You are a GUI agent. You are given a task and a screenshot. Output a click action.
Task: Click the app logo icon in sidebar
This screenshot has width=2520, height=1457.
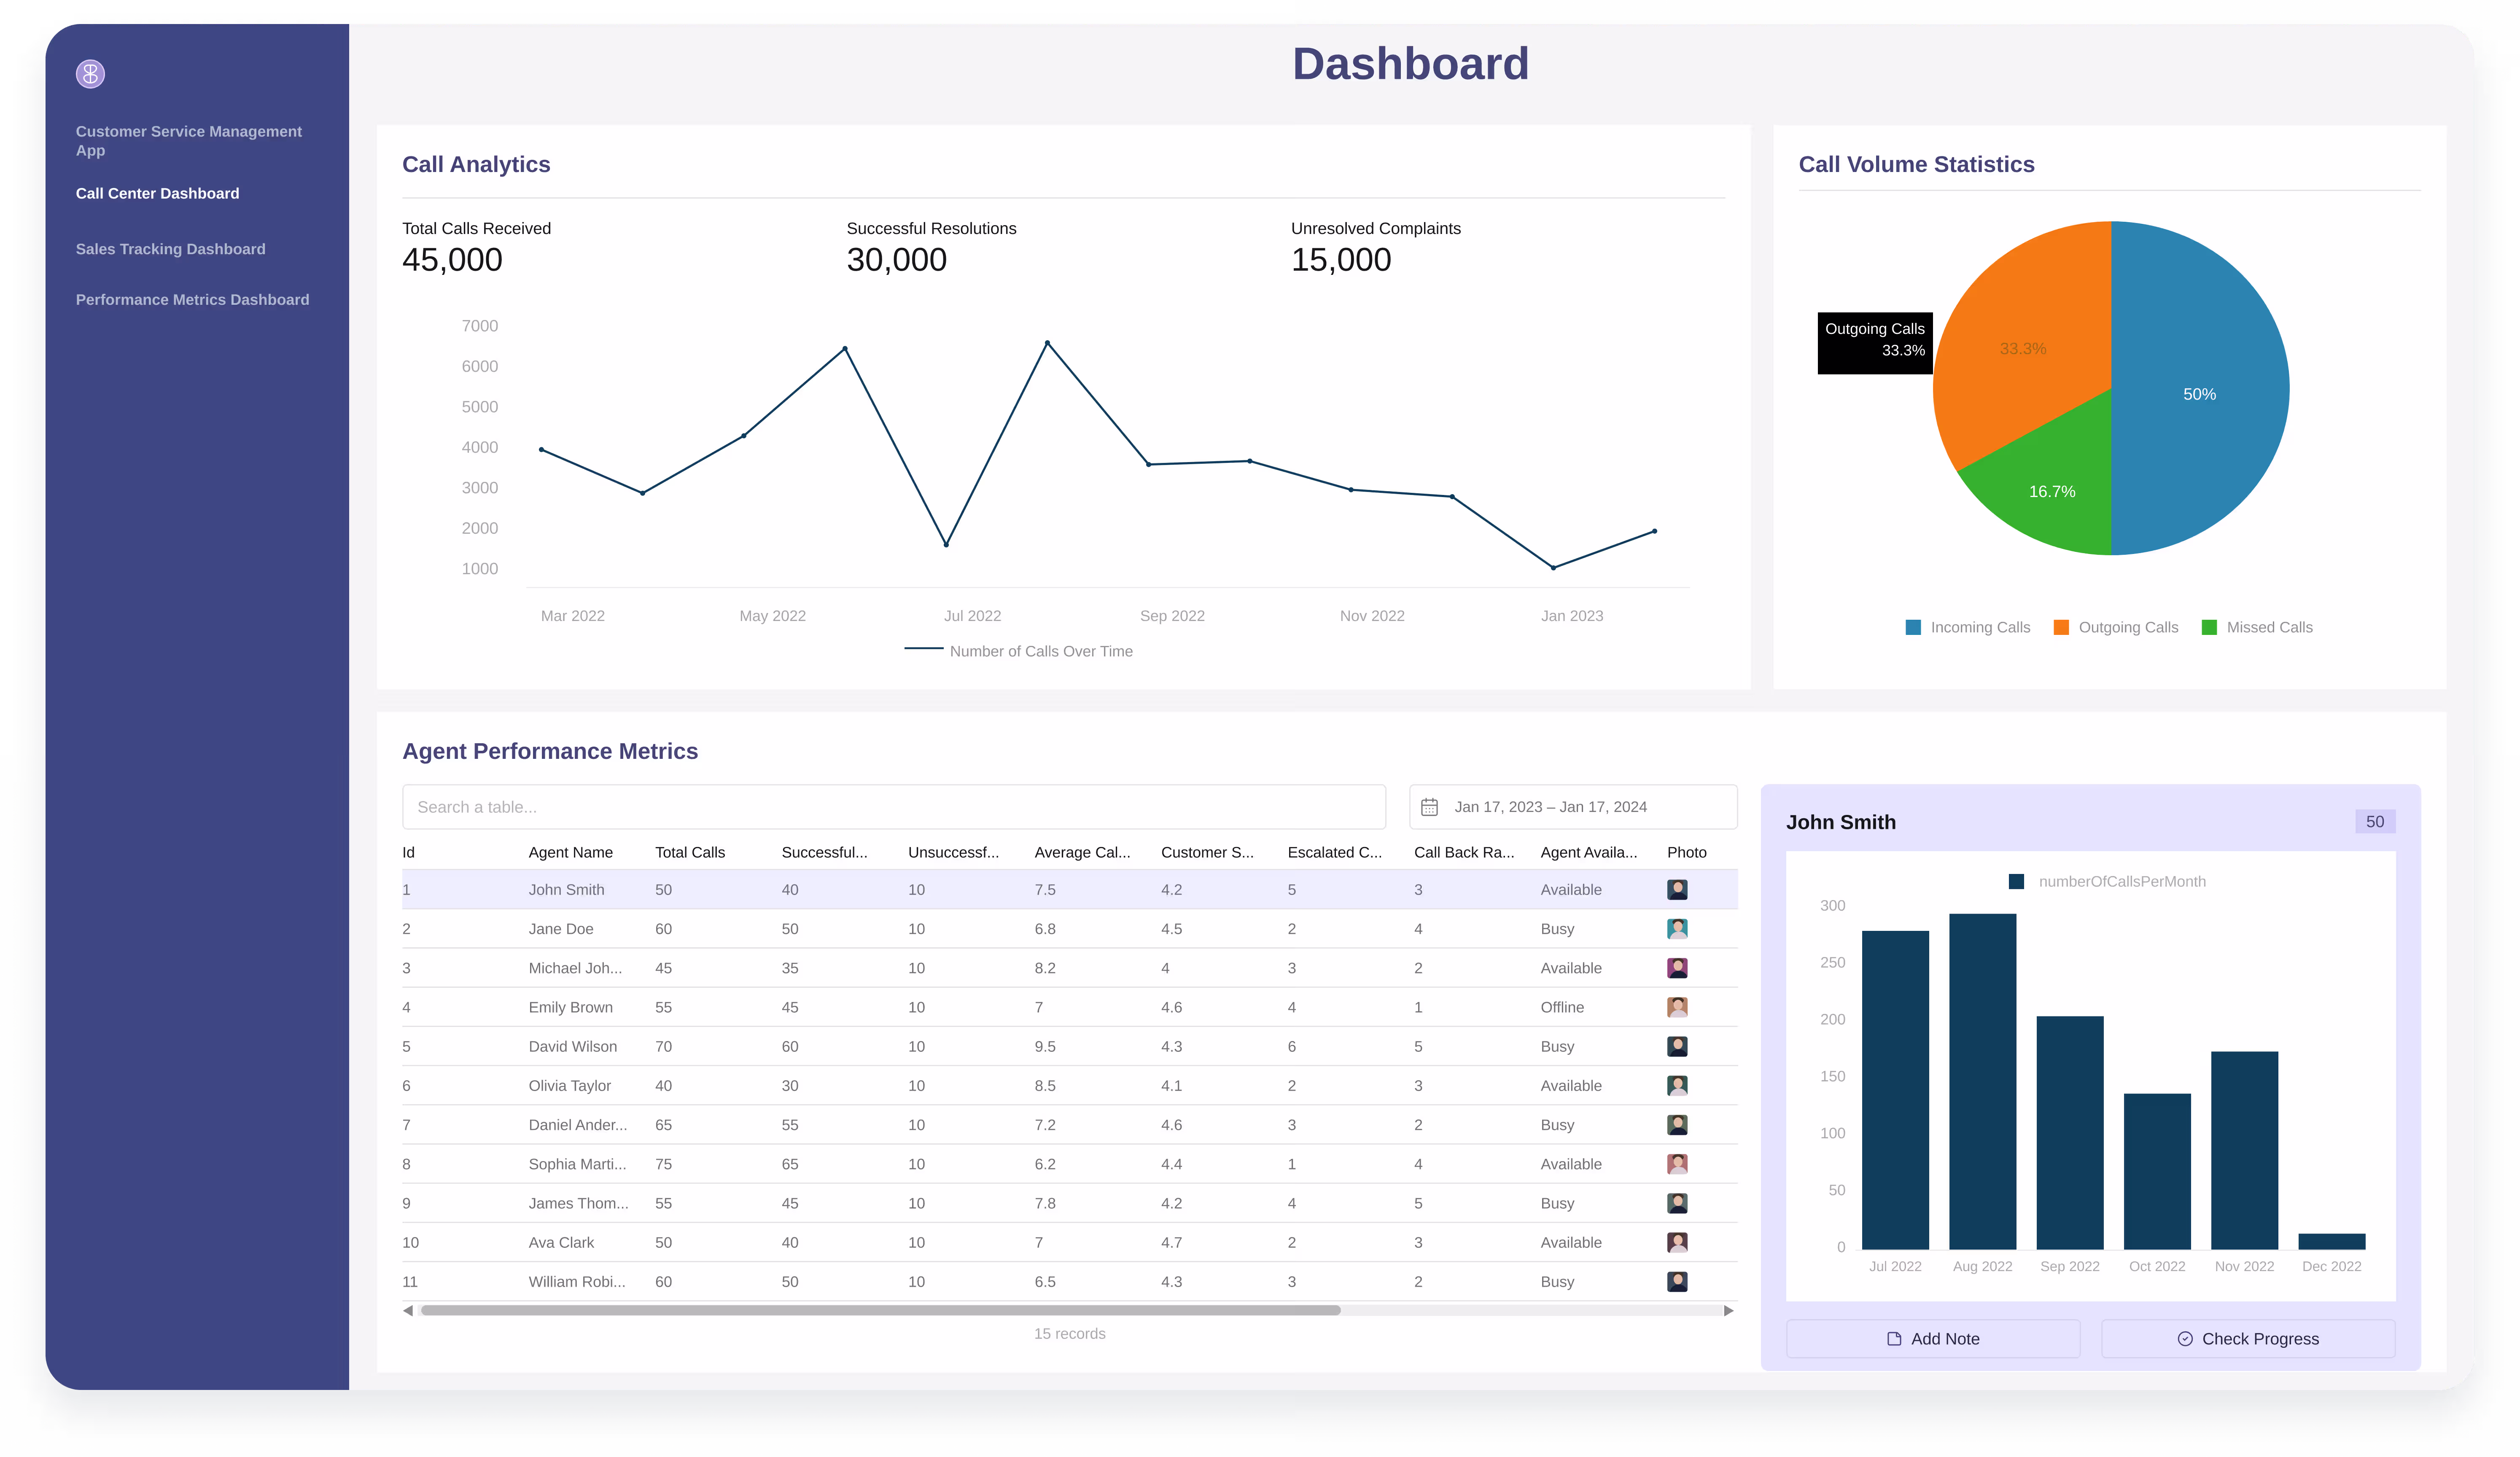click(x=90, y=74)
